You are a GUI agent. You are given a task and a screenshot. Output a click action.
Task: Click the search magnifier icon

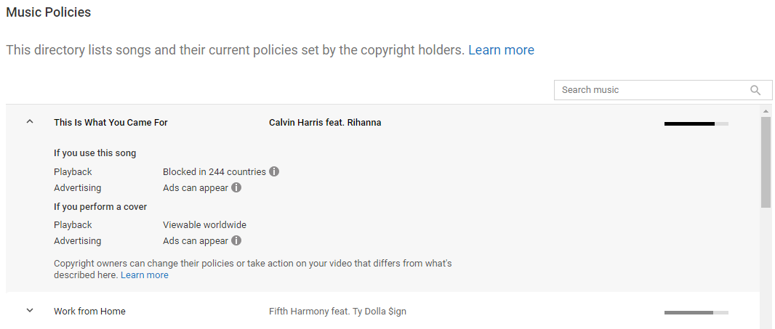coord(755,90)
